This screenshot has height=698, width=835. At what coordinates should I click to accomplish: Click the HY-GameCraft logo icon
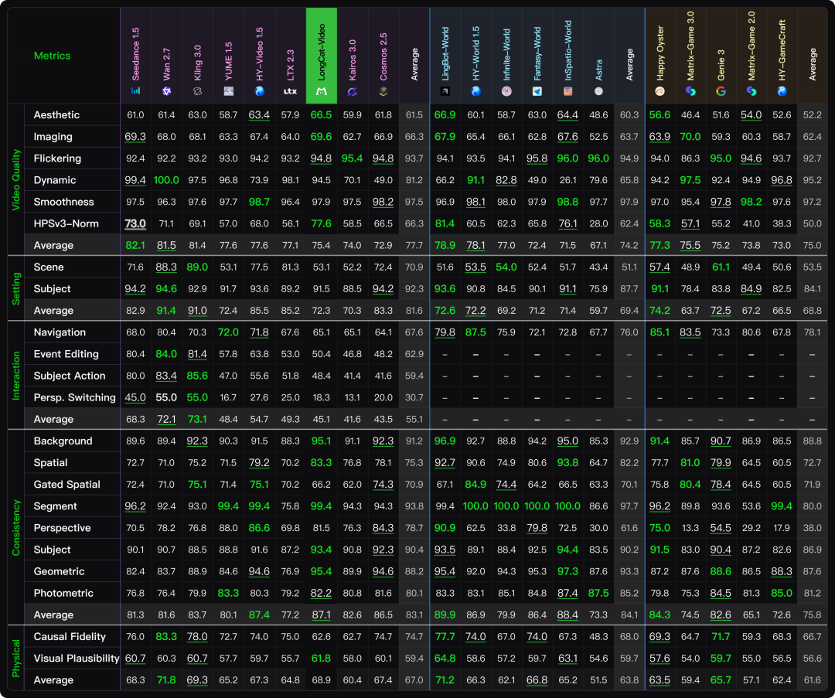(782, 91)
